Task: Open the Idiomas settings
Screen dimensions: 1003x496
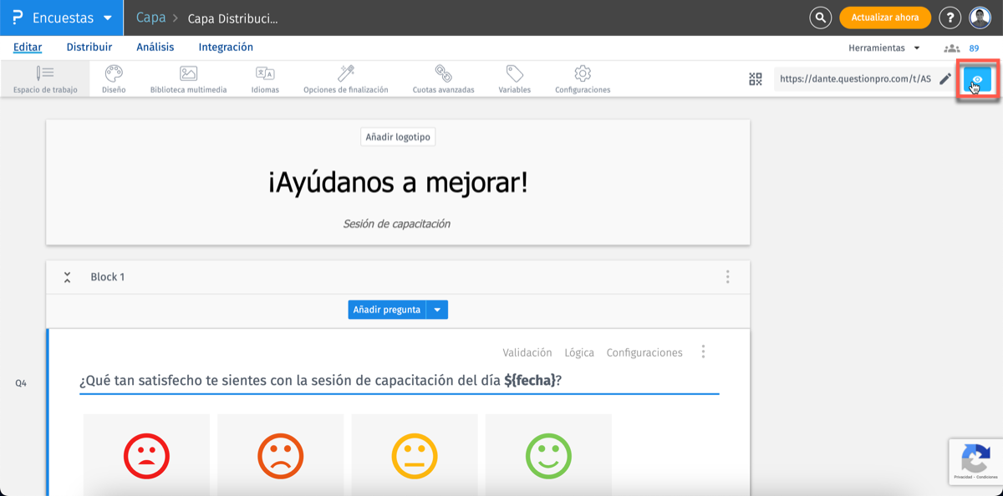Action: 264,78
